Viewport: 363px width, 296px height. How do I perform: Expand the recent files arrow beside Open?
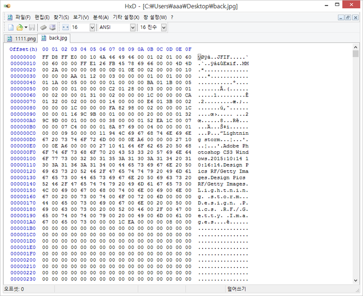(x=26, y=27)
